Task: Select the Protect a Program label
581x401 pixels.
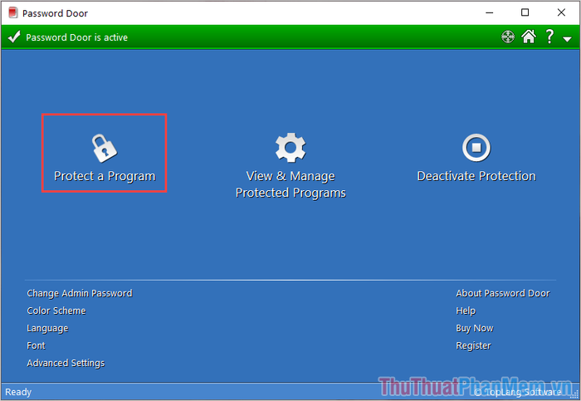Action: (105, 176)
